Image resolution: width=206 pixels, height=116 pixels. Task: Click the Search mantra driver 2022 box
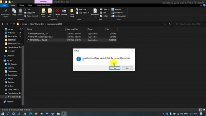coord(189,24)
